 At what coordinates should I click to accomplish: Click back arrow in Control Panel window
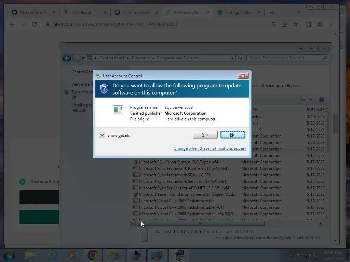click(x=67, y=58)
